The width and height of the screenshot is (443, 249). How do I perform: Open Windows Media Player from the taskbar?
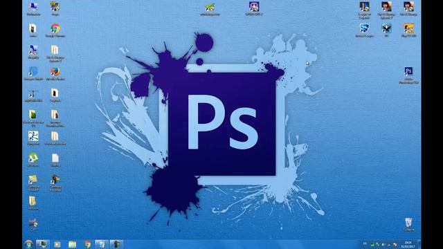pos(57,244)
